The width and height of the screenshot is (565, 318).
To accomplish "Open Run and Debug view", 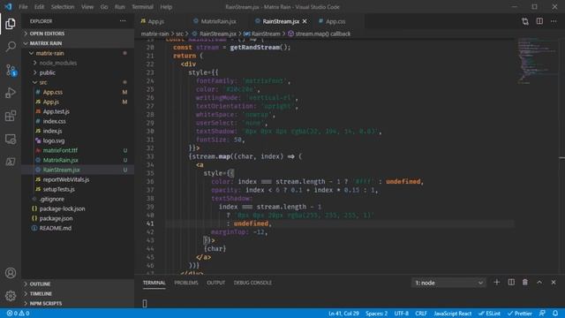I will 11,93.
